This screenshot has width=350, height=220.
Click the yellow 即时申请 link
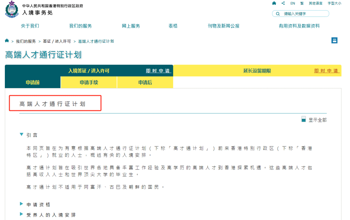click(326, 70)
